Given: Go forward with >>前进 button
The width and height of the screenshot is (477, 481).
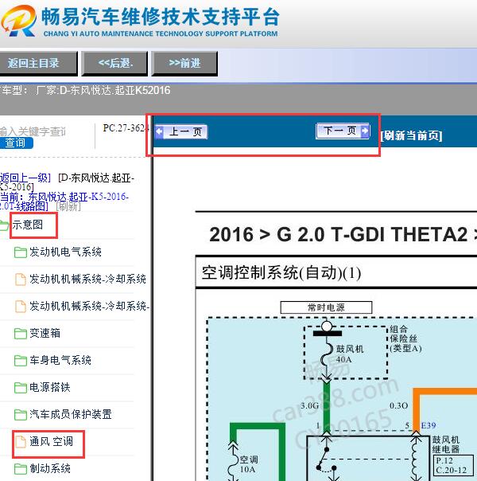Looking at the screenshot, I should [x=184, y=64].
